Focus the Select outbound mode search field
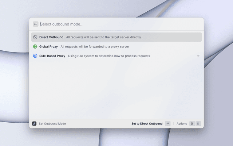Screen dimensions: 233x146 (121, 24)
